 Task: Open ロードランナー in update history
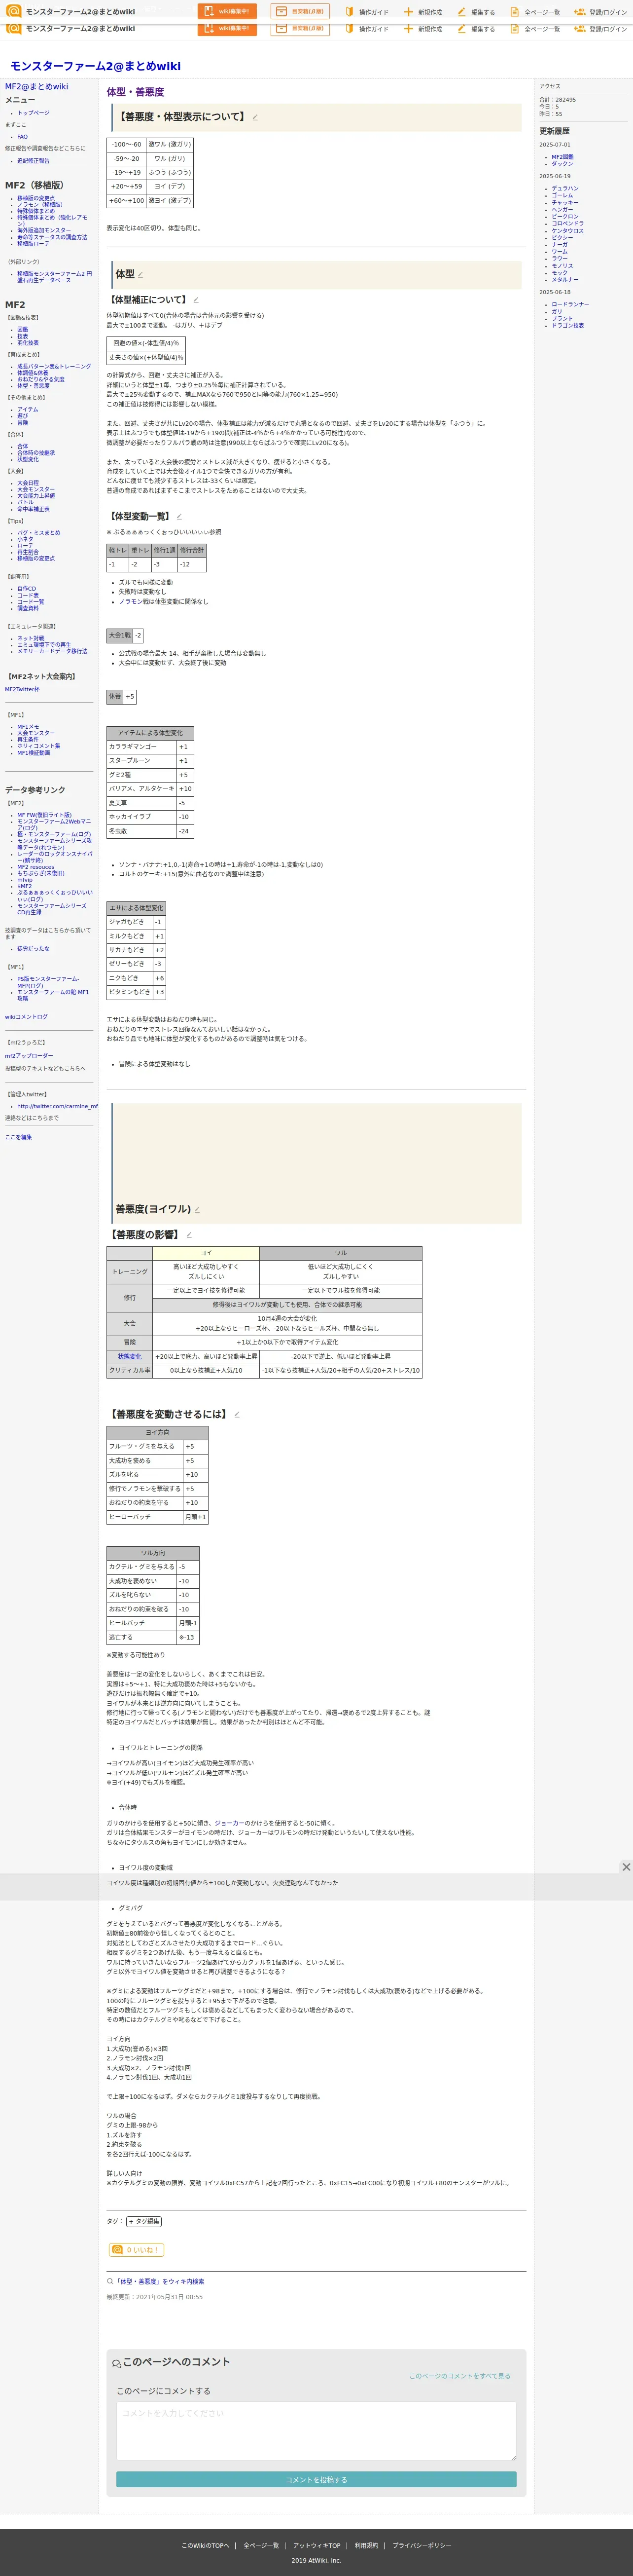pos(570,304)
